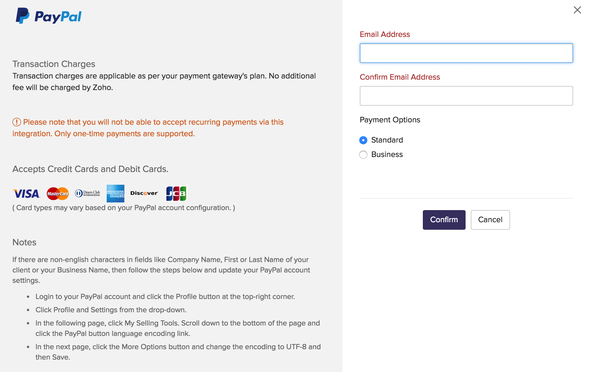Toggle between Standard and Business options
This screenshot has height=372, width=589.
click(x=364, y=155)
